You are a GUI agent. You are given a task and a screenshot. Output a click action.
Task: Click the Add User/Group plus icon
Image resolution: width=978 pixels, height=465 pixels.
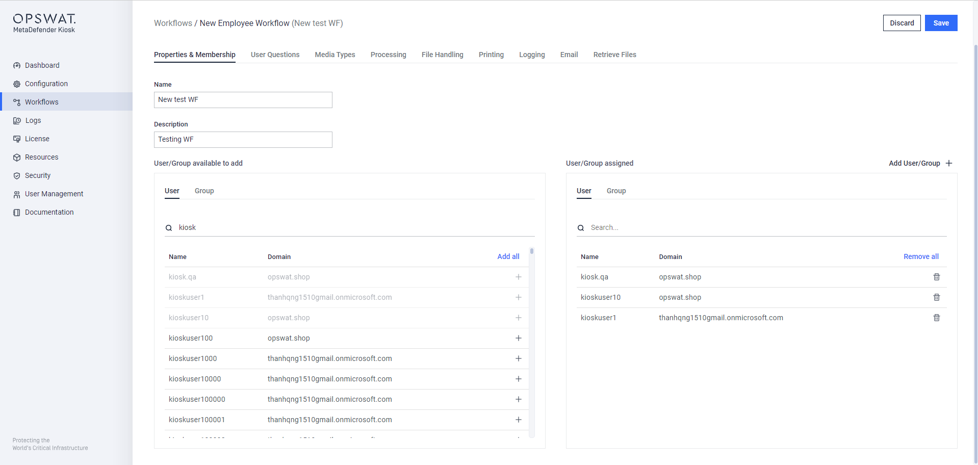949,163
